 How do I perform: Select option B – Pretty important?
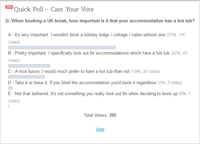(89, 53)
